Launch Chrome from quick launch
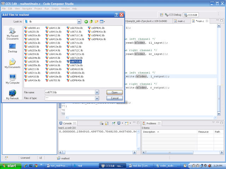 tap(36, 166)
